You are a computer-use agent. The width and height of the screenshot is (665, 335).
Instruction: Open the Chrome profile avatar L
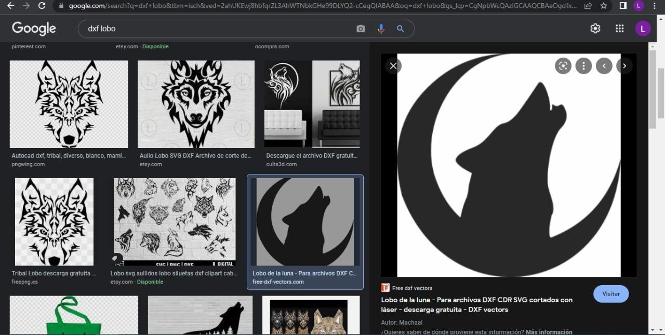point(639,6)
